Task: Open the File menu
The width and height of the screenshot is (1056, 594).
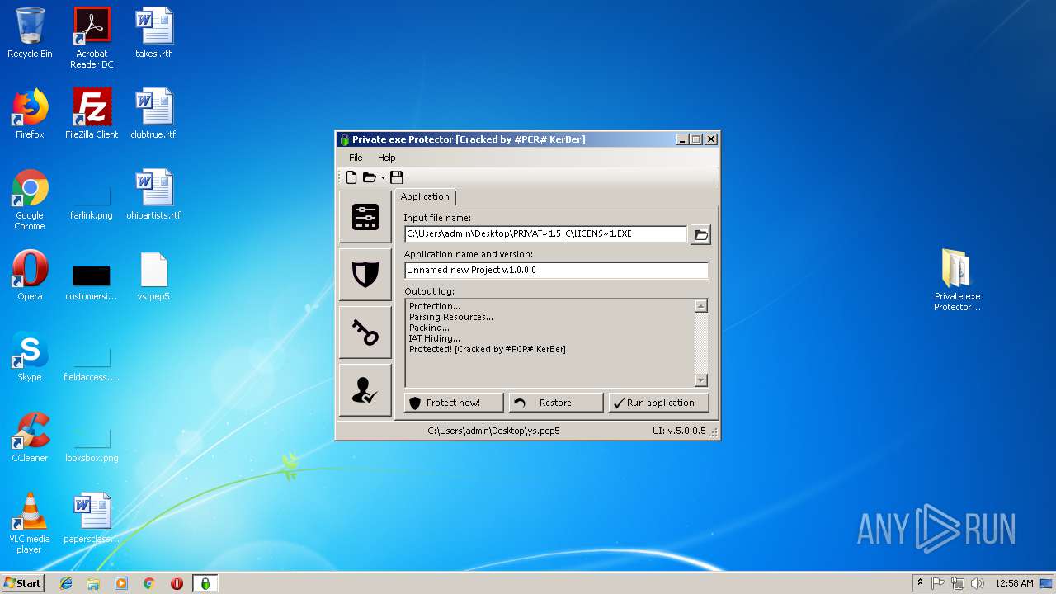Action: [356, 158]
